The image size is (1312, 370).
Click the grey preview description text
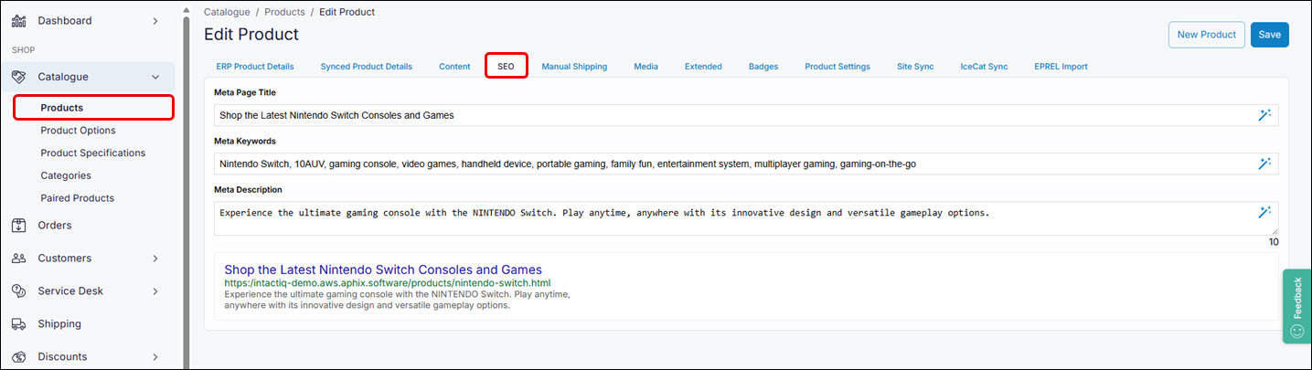397,300
